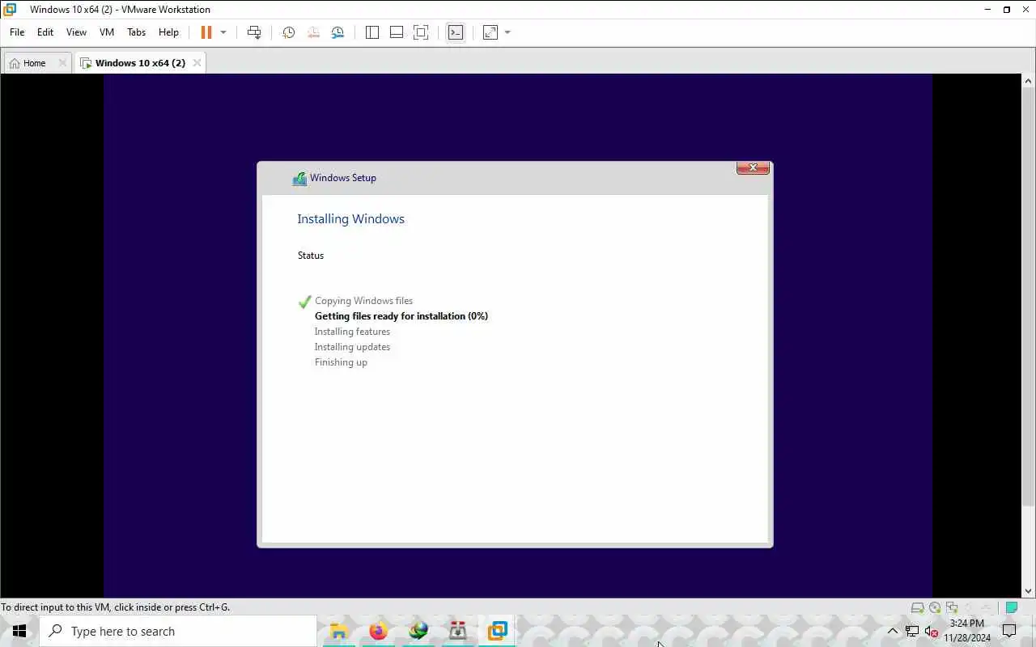Open the red stamp app on the taskbar
Viewport: 1036px width, 647px height.
[458, 631]
